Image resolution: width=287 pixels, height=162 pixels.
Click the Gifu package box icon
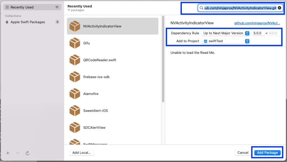coord(75,43)
